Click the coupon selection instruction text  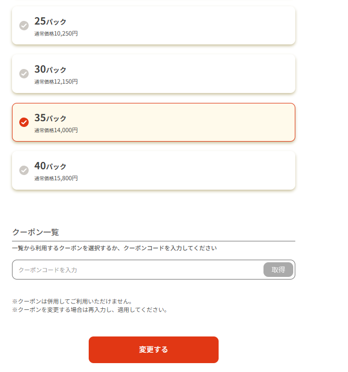(x=114, y=248)
